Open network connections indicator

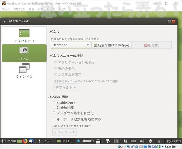point(125,141)
